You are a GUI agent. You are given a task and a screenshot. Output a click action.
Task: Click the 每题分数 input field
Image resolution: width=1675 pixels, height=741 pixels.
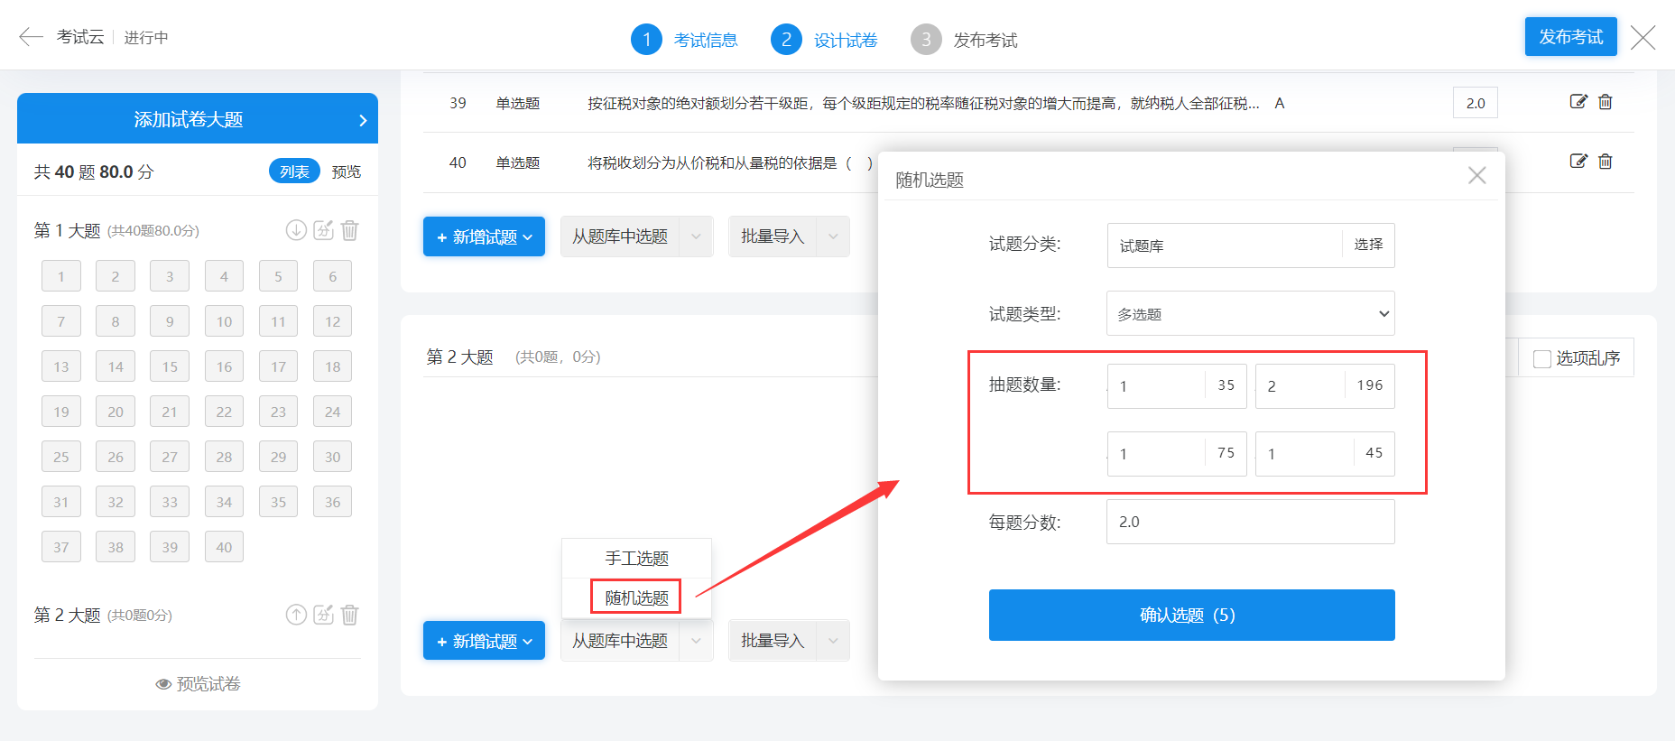pyautogui.click(x=1250, y=522)
